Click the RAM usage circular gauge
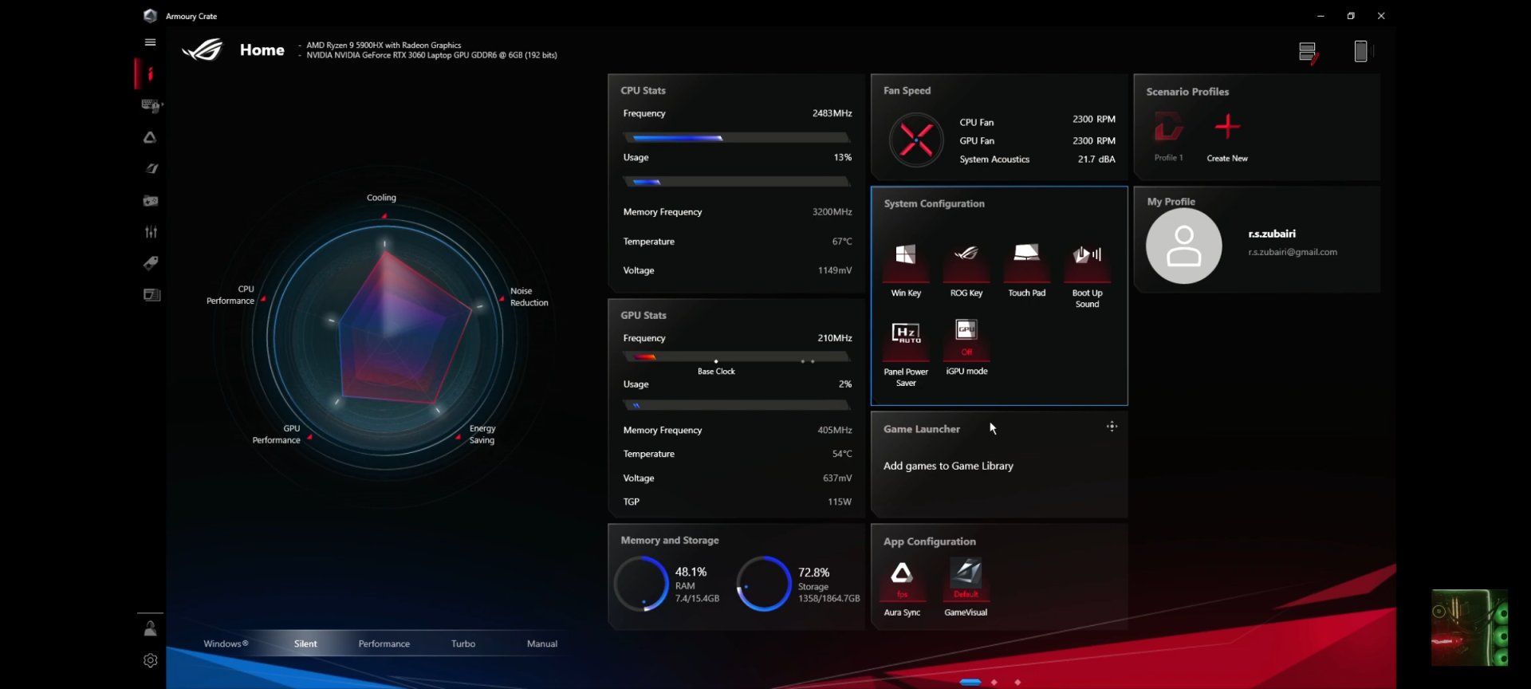Image resolution: width=1531 pixels, height=689 pixels. click(641, 584)
